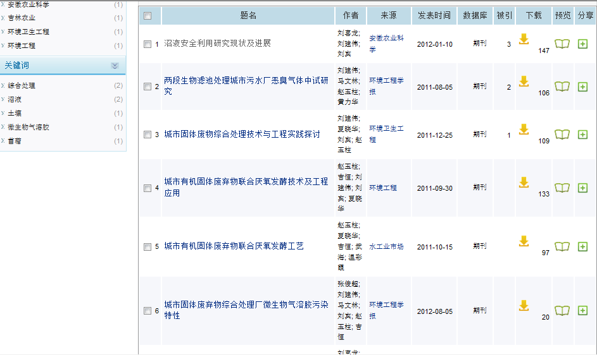Share article 1 using the plus icon

tap(582, 44)
